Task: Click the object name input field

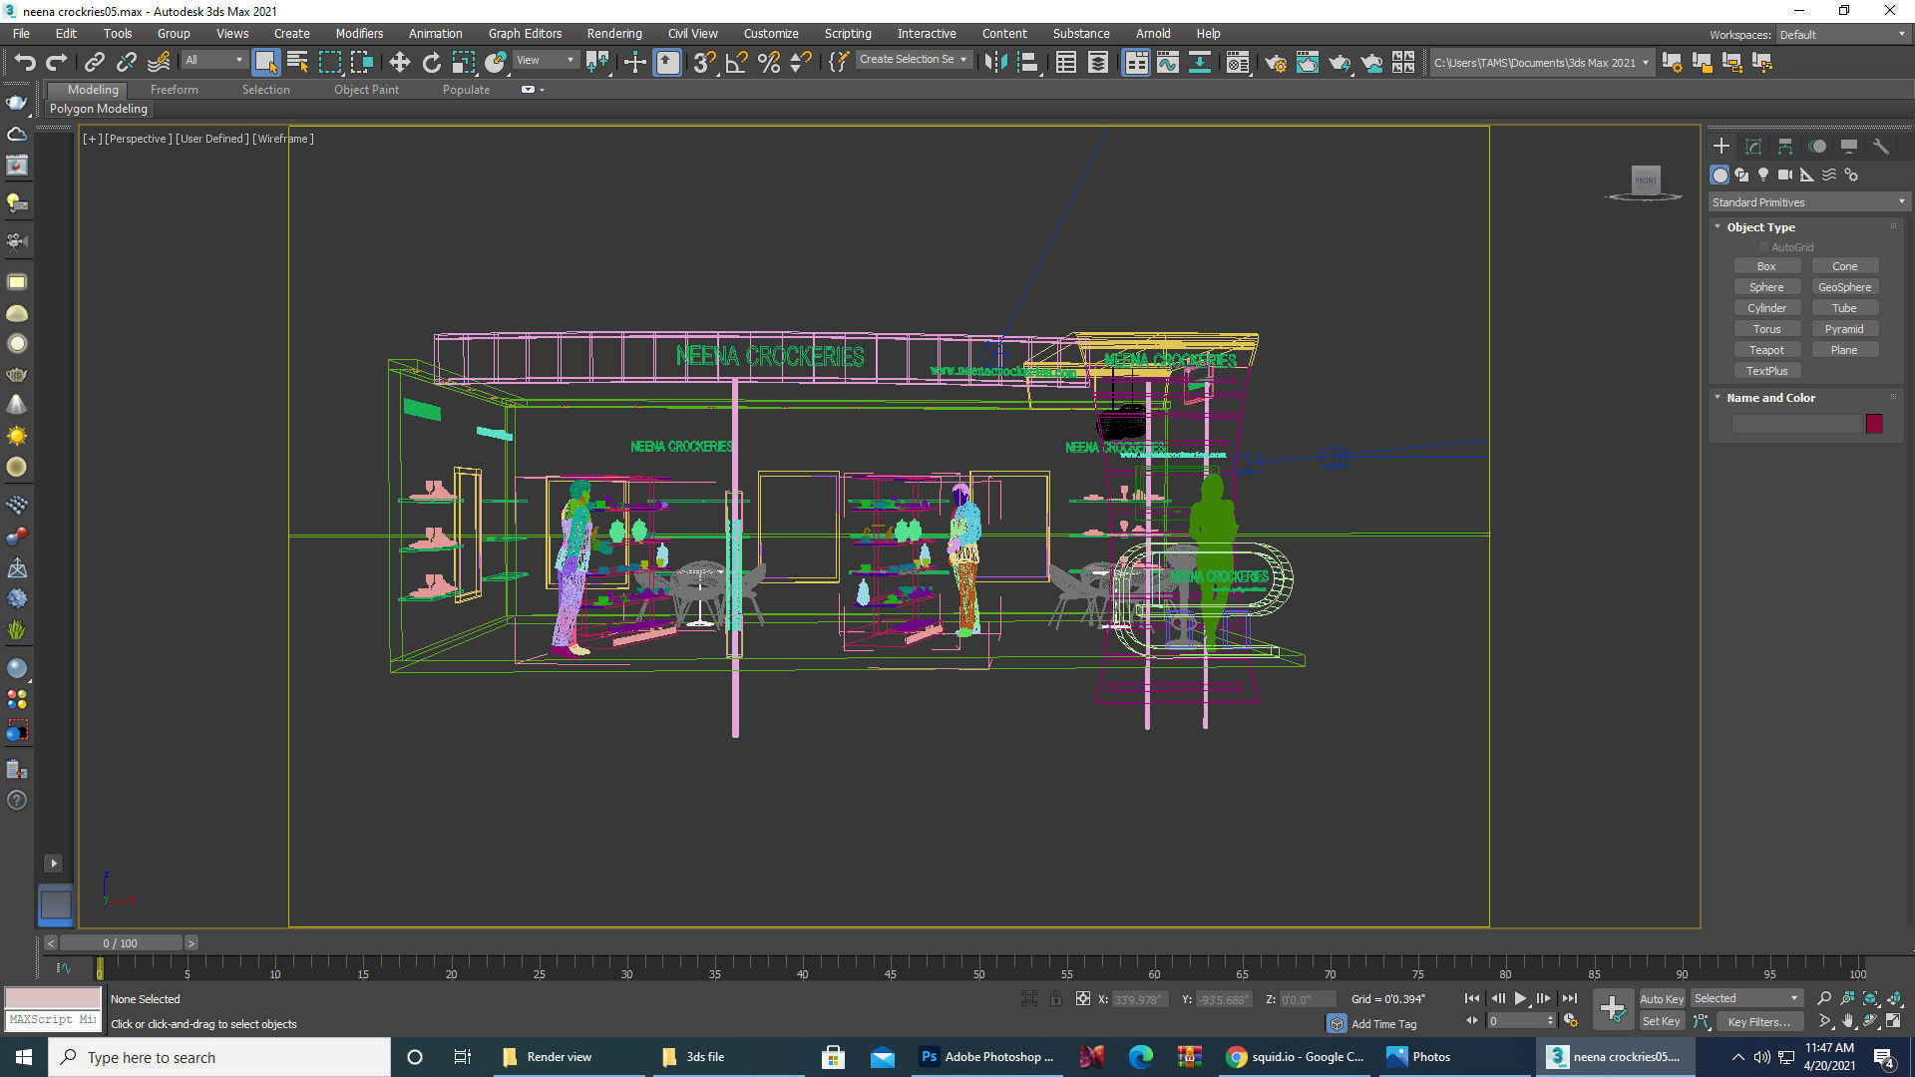Action: (x=1797, y=424)
